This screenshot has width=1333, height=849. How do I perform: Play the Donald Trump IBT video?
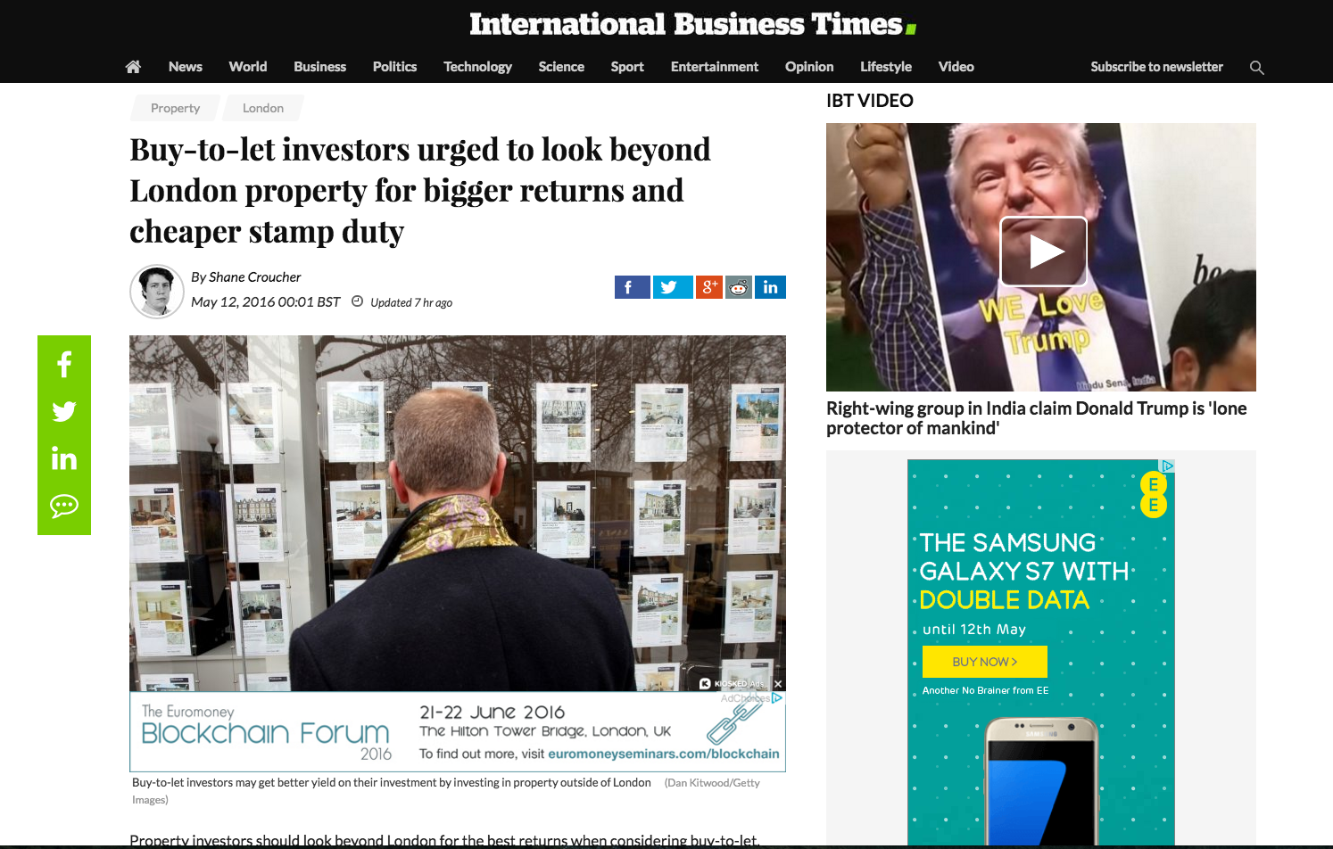pyautogui.click(x=1044, y=251)
